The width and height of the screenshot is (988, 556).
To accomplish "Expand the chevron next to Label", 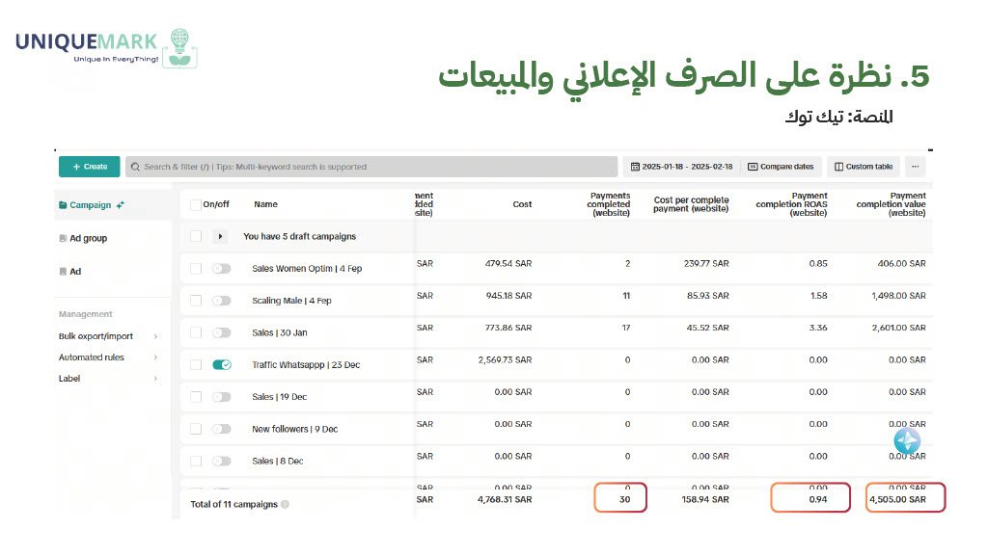I will [x=155, y=379].
